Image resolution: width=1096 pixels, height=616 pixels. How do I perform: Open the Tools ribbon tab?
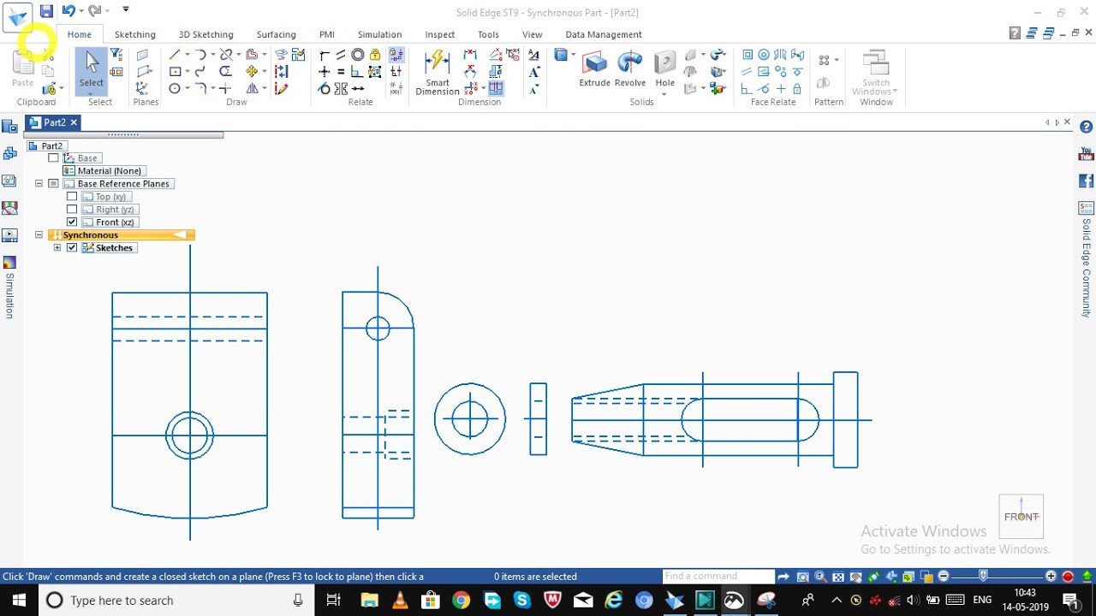tap(488, 34)
